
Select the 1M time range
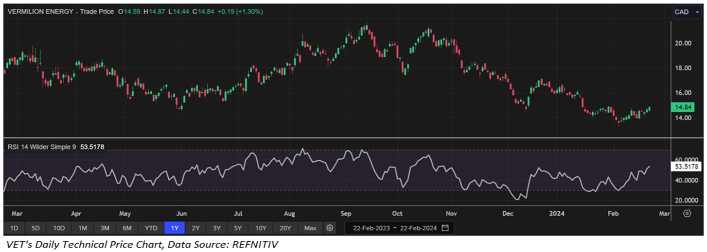[x=83, y=228]
